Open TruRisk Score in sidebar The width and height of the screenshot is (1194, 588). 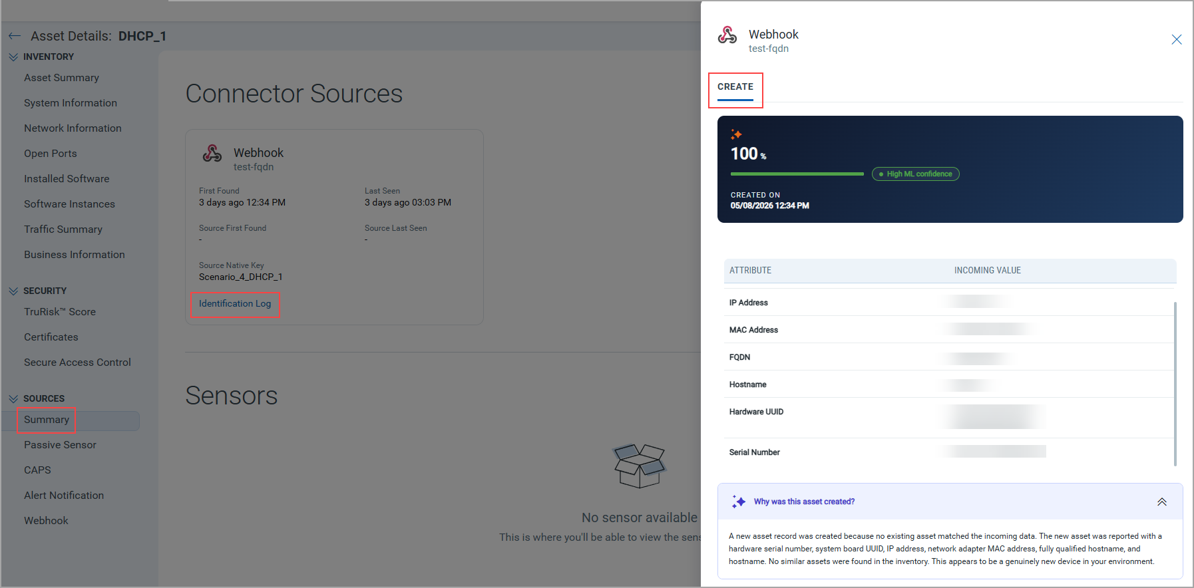[60, 312]
